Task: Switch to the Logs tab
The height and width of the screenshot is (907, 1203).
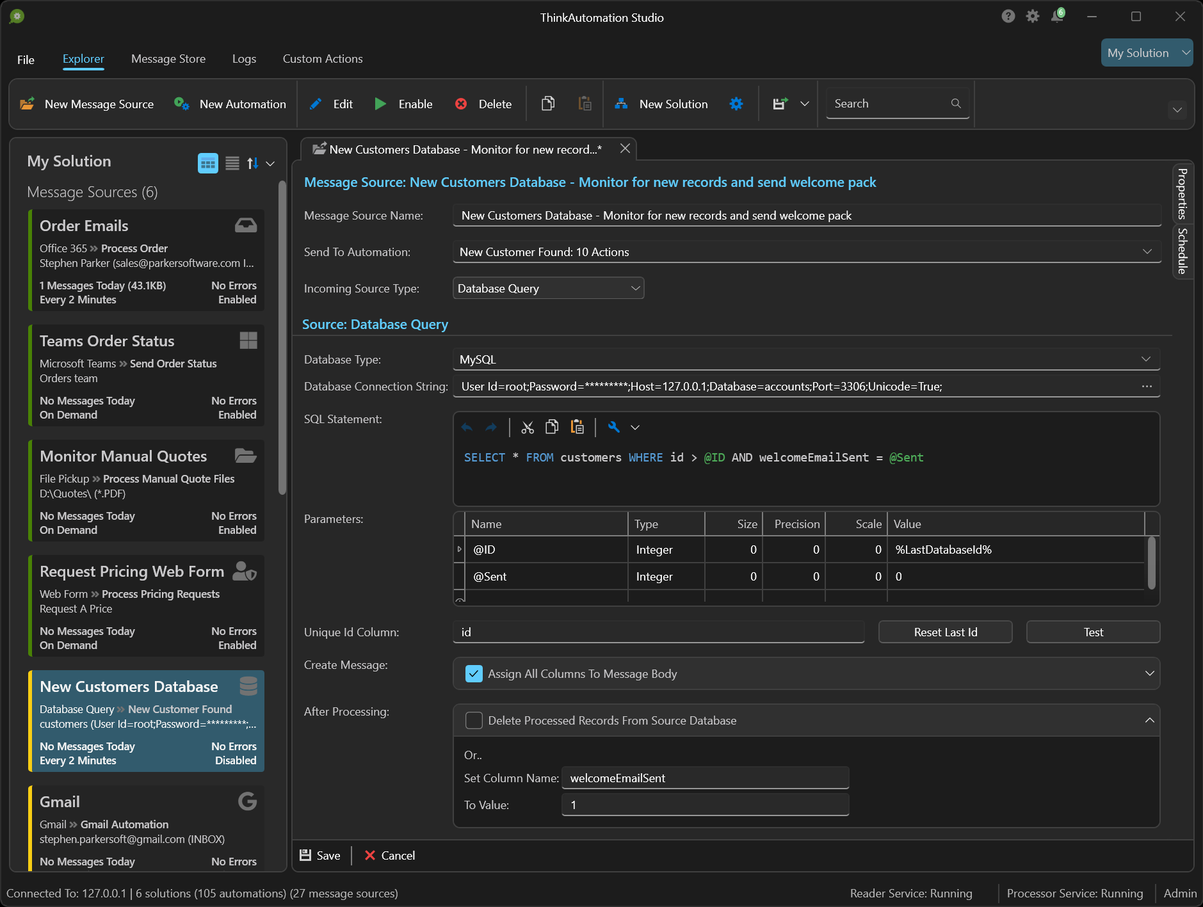Action: (244, 59)
